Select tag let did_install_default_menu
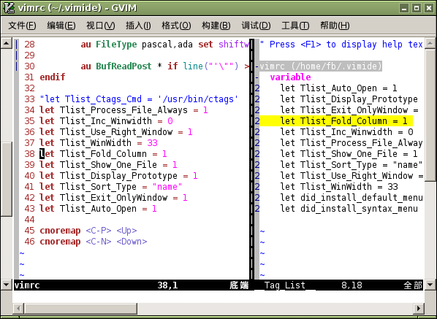The image size is (437, 319). pos(351,198)
